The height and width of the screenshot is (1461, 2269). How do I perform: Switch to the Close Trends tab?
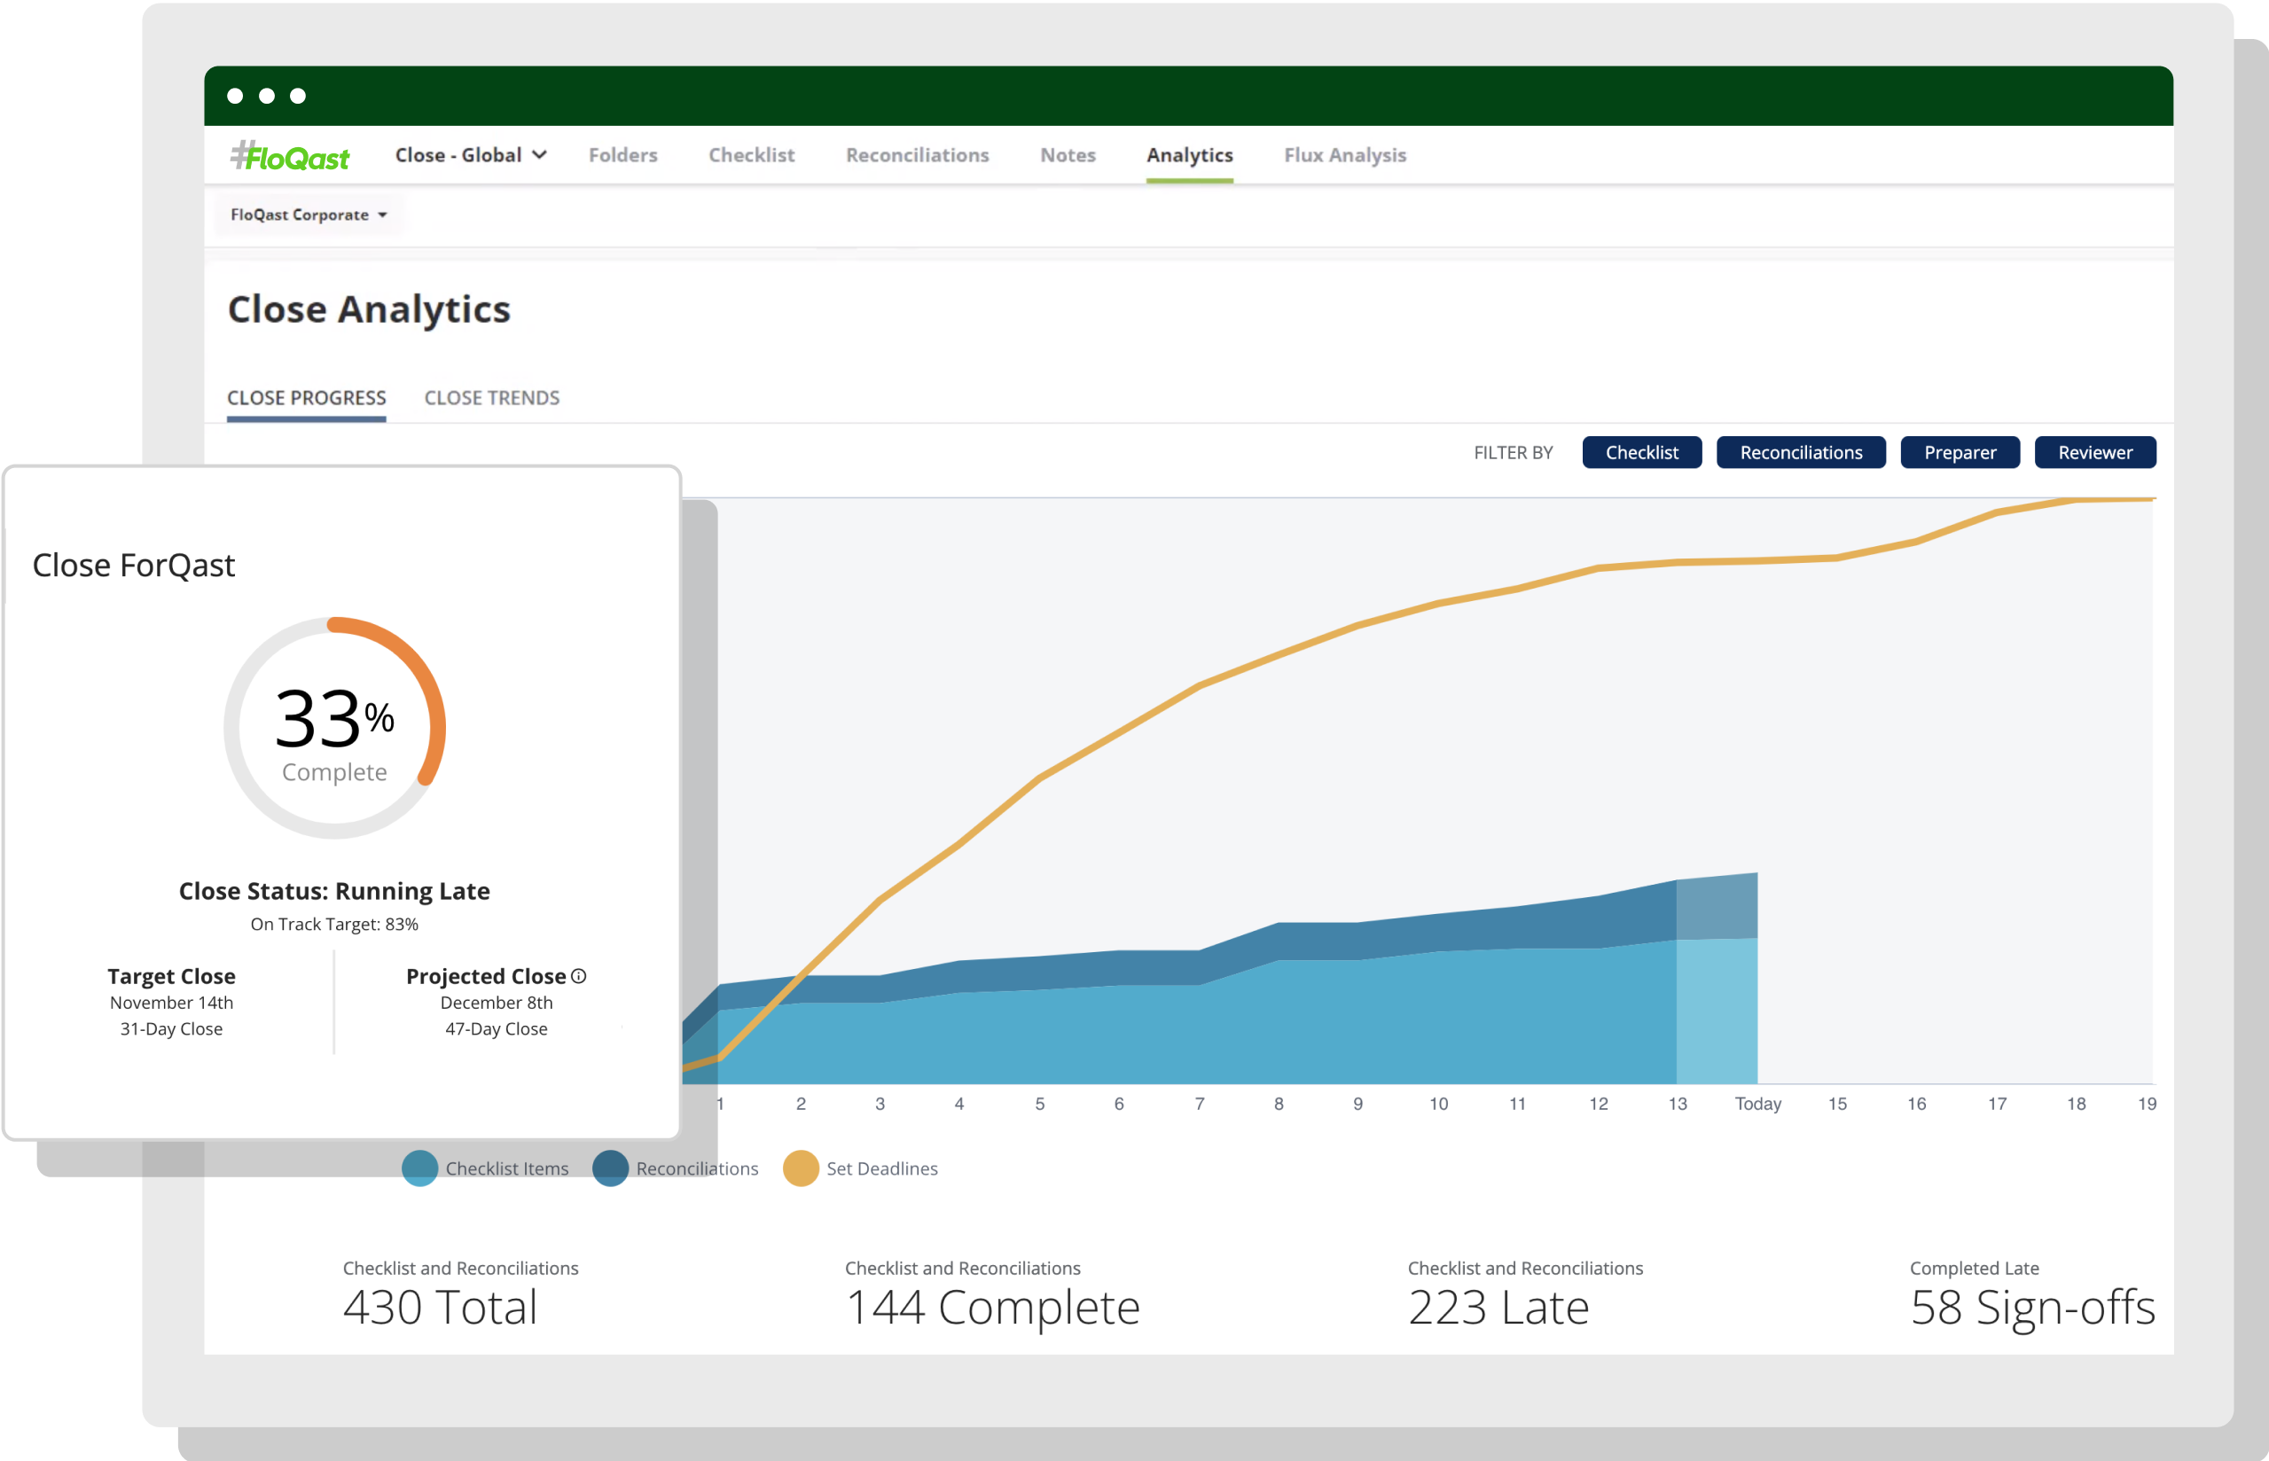(491, 397)
